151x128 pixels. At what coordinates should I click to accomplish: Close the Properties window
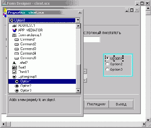pos(80,12)
